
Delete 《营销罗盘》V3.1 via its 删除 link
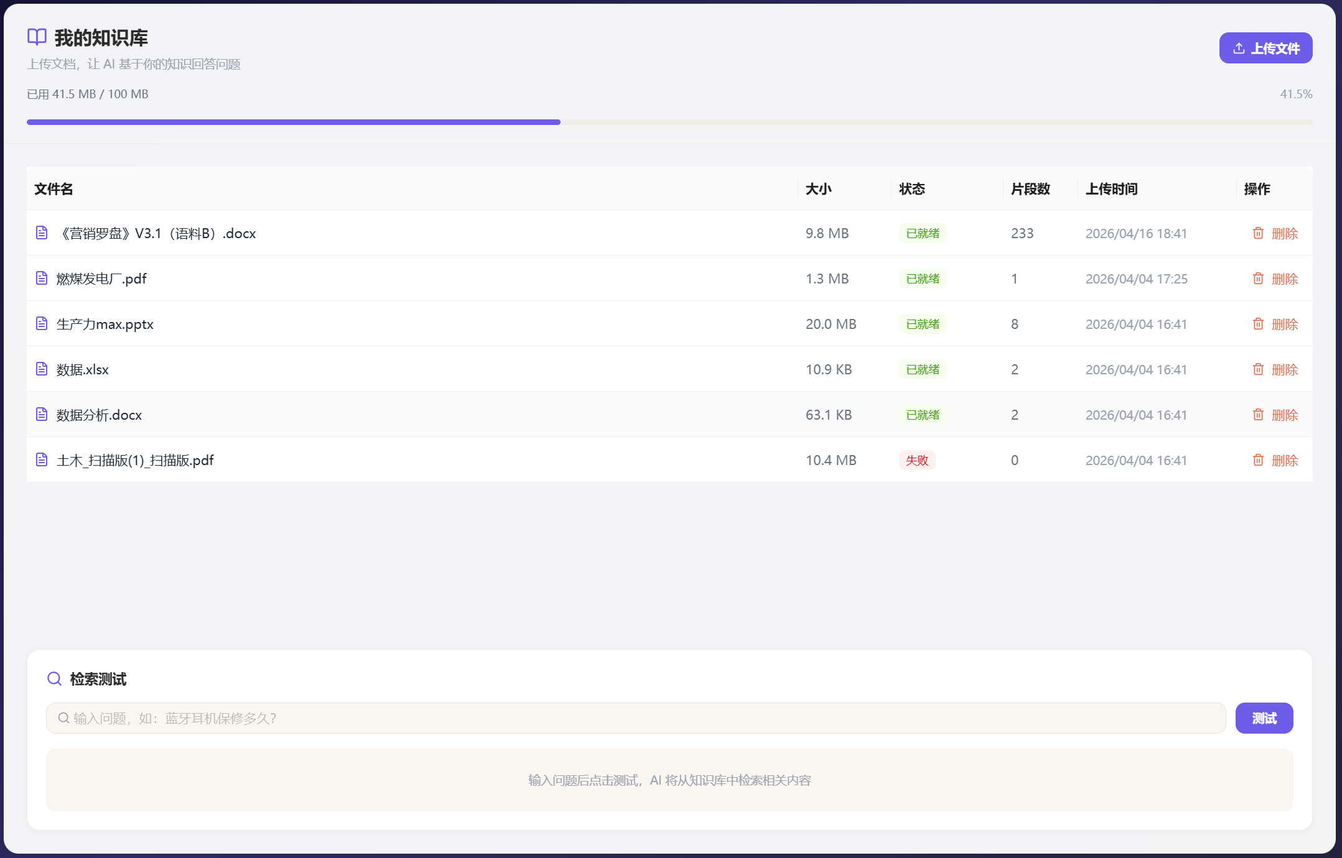pyautogui.click(x=1284, y=233)
